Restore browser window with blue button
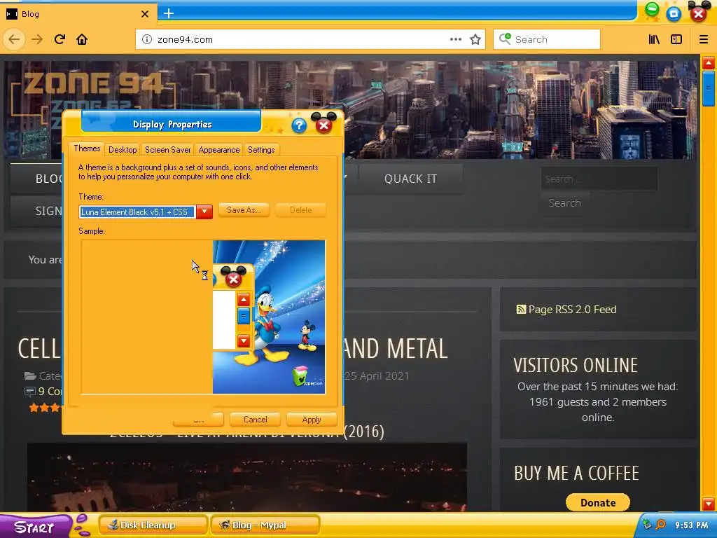Screen dimensions: 717x538 (674, 14)
